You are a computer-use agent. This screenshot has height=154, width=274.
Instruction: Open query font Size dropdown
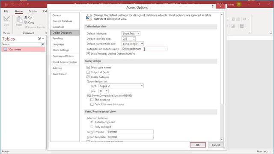107,91
